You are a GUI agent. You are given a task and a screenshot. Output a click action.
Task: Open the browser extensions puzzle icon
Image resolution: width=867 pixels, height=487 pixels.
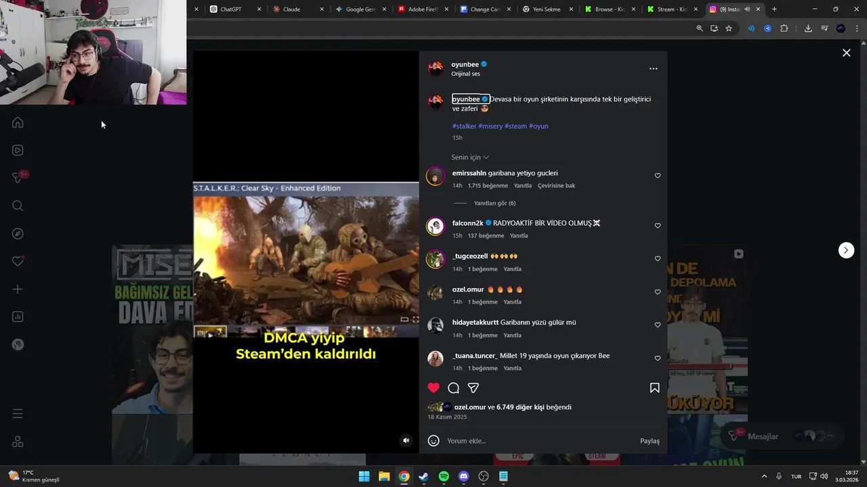pyautogui.click(x=784, y=28)
